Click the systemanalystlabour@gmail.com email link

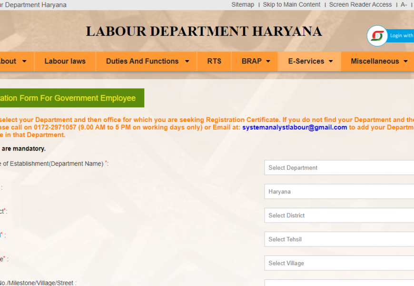[x=295, y=127]
